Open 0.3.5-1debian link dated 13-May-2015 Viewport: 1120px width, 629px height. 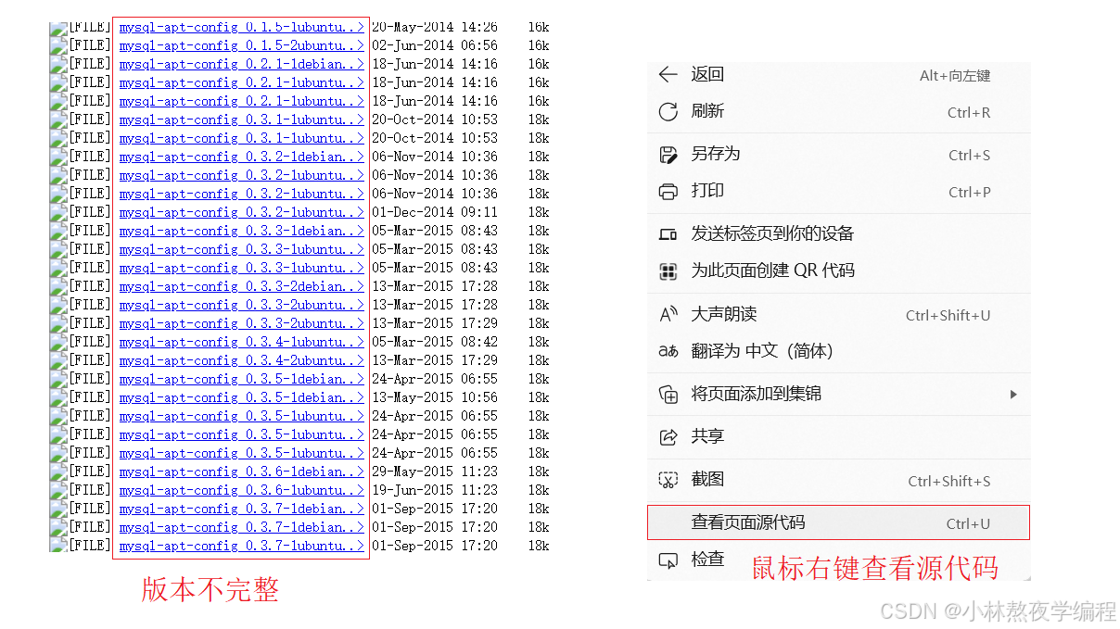[x=242, y=397]
